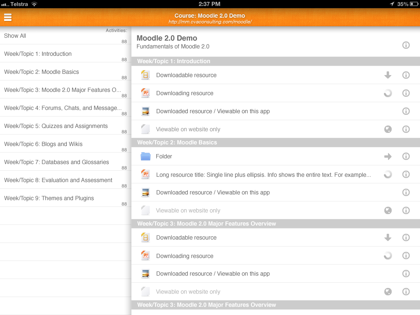Tap spinner on Topic 1 Downloading resource
Screen dimensions: 420x315
coord(388,93)
